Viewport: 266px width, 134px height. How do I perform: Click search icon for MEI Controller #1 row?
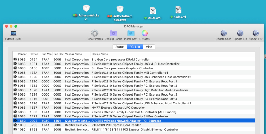click(15, 73)
